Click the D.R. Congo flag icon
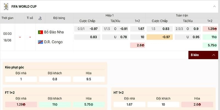Image resolution: width=220 pixels, height=110 pixels. (40, 42)
